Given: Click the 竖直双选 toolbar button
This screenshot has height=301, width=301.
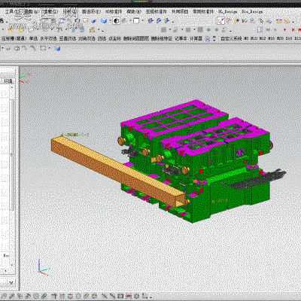Looking at the screenshot, I should [68, 38].
